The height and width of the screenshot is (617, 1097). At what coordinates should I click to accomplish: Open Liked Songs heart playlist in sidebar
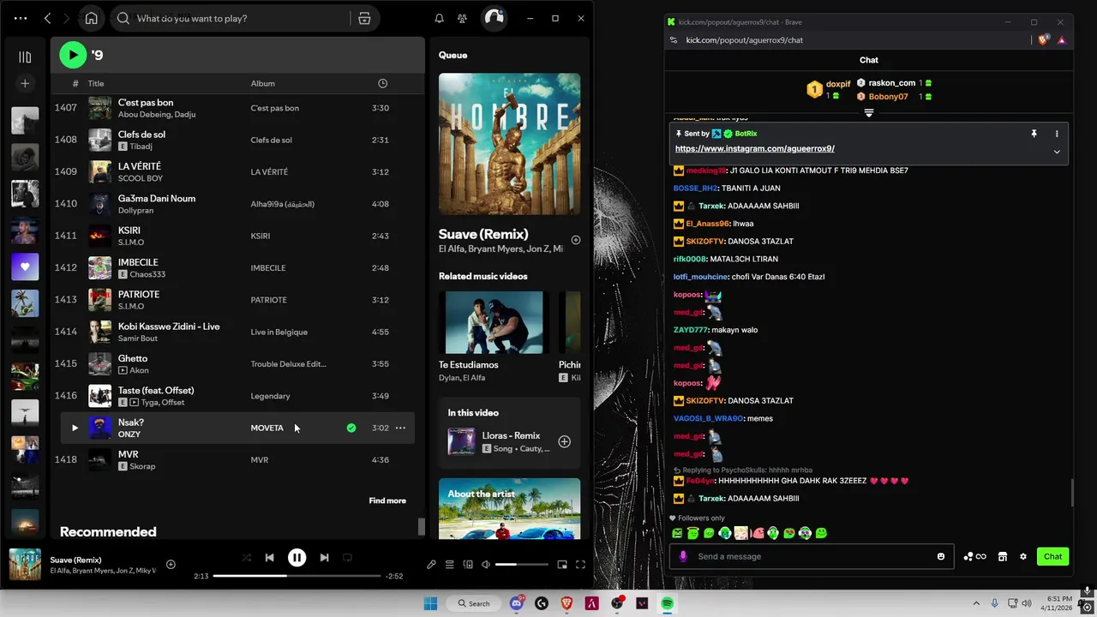click(x=25, y=267)
